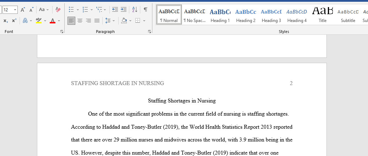Apply red font color
The image size is (368, 156).
click(53, 21)
